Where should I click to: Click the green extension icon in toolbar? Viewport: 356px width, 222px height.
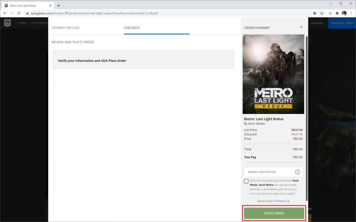[330, 14]
